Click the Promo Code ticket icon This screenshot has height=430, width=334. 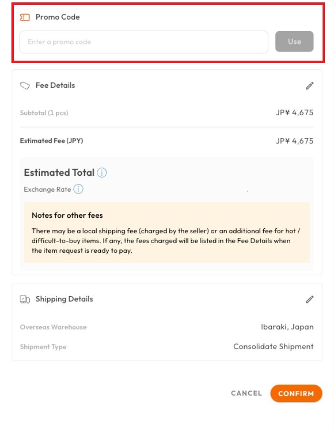pos(25,18)
